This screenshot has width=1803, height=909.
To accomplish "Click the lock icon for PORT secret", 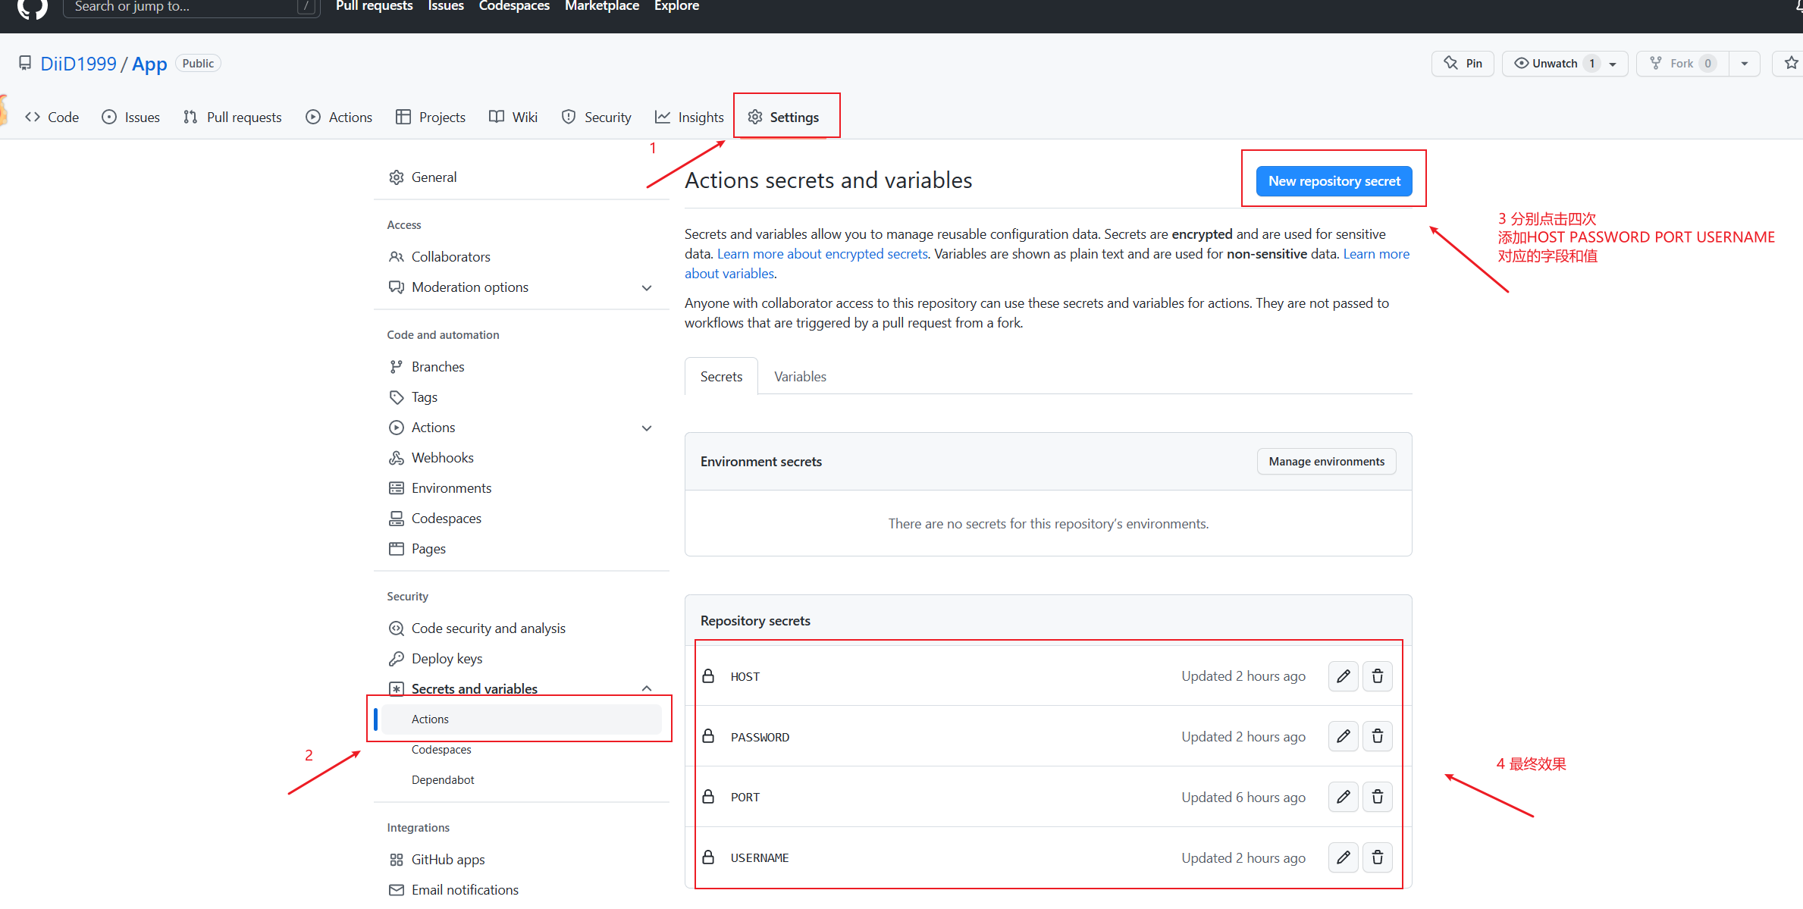I will click(708, 797).
